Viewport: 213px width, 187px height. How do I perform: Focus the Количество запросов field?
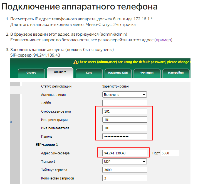125,178
